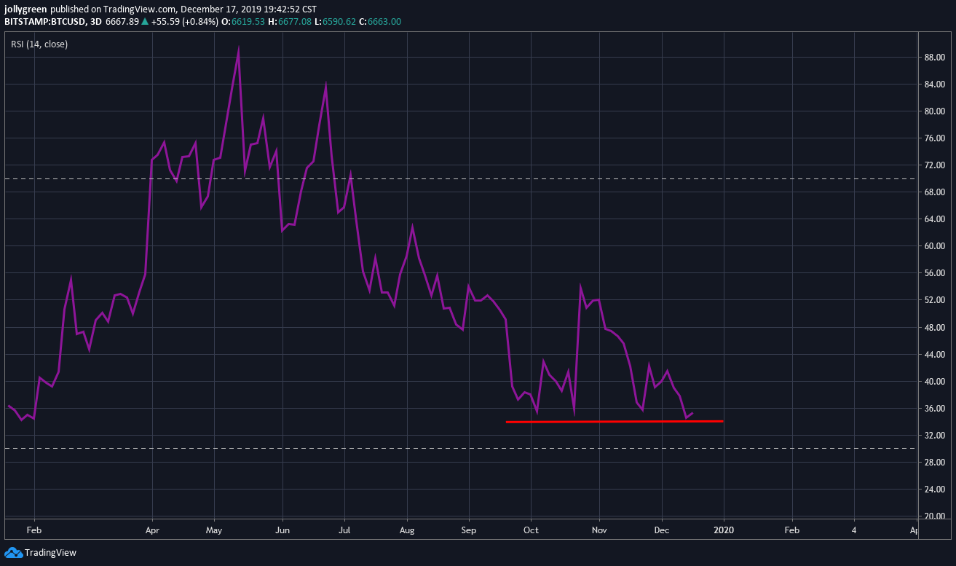Click the +55.59 (+0.84%) change value
The width and height of the screenshot is (956, 566).
(185, 22)
